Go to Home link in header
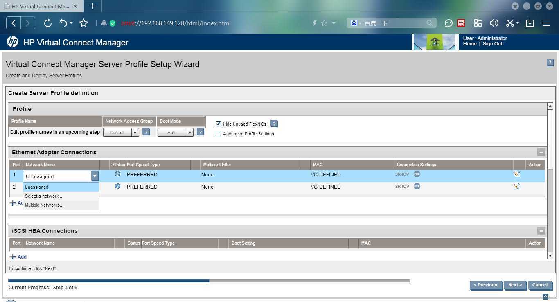Viewport: 559px width, 302px height. [x=470, y=44]
